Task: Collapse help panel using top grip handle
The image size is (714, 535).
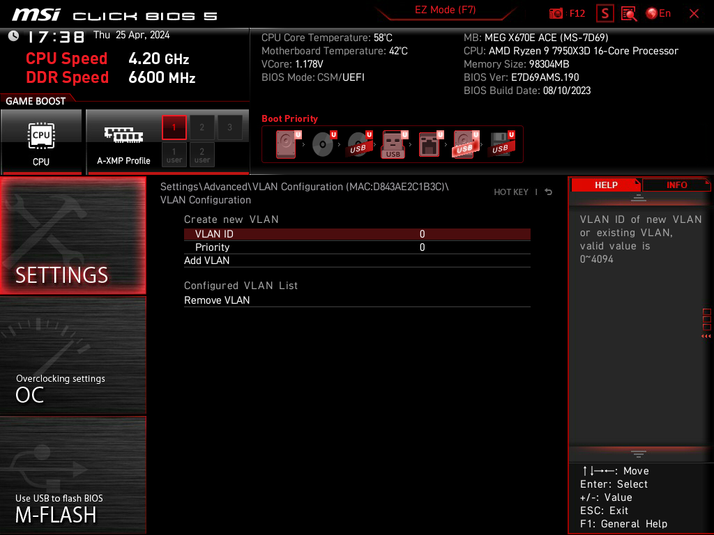Action: [639, 197]
